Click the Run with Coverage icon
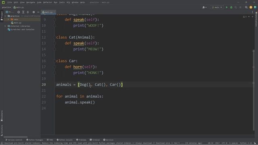The image size is (258, 145). [236, 7]
